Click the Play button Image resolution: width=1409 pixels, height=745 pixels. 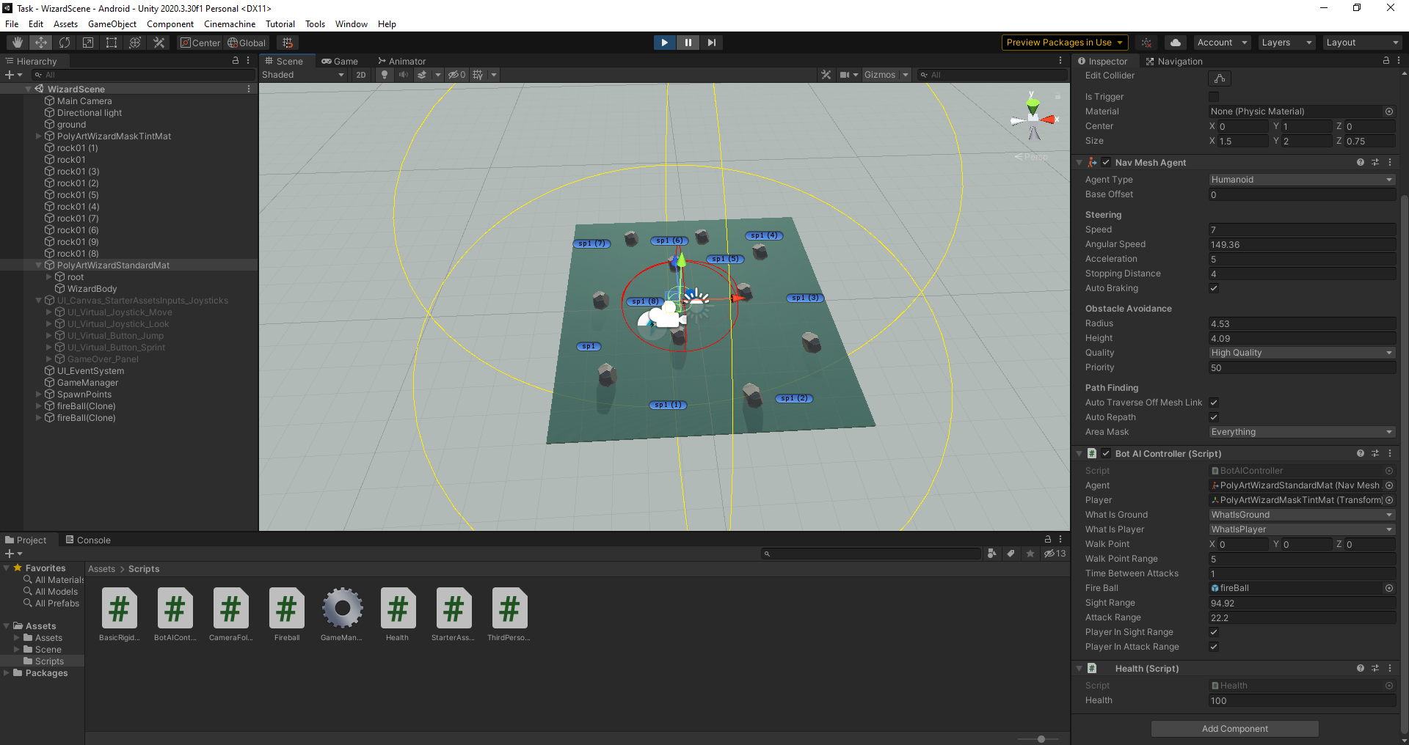pos(664,43)
